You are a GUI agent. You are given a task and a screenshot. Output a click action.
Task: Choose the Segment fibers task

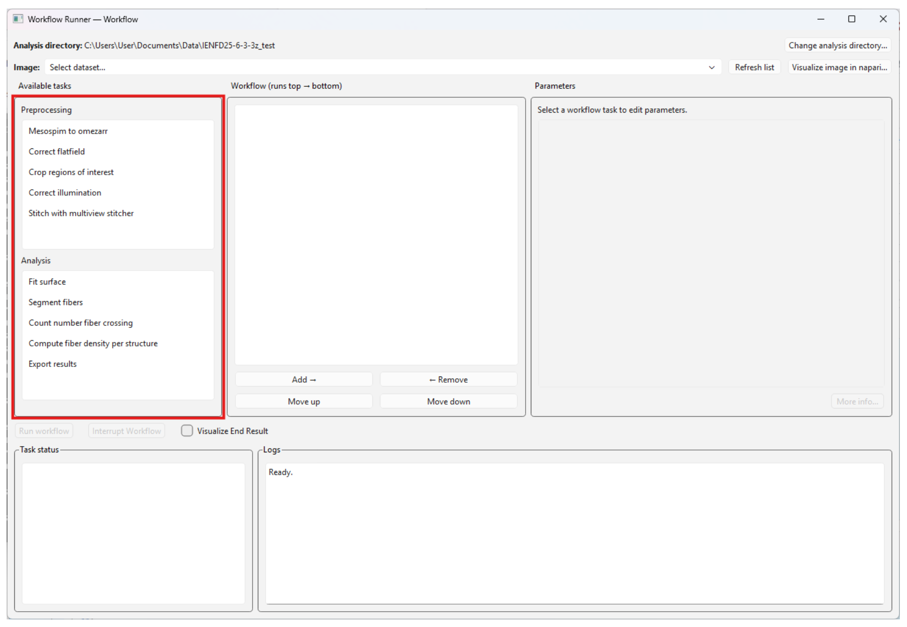56,302
